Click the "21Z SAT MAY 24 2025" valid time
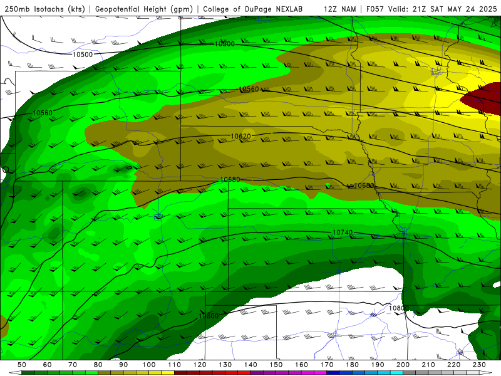Image resolution: width=501 pixels, height=376 pixels. click(455, 9)
